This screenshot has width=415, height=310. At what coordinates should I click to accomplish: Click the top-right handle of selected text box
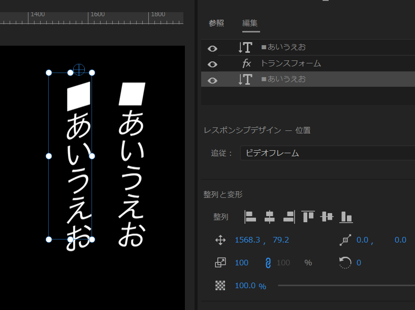pyautogui.click(x=92, y=73)
